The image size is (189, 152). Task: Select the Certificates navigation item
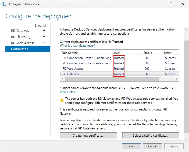point(20,49)
